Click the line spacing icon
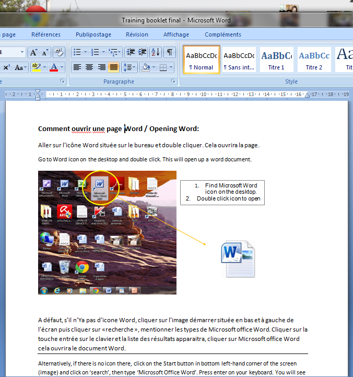Image resolution: width=353 pixels, height=377 pixels. (x=127, y=67)
